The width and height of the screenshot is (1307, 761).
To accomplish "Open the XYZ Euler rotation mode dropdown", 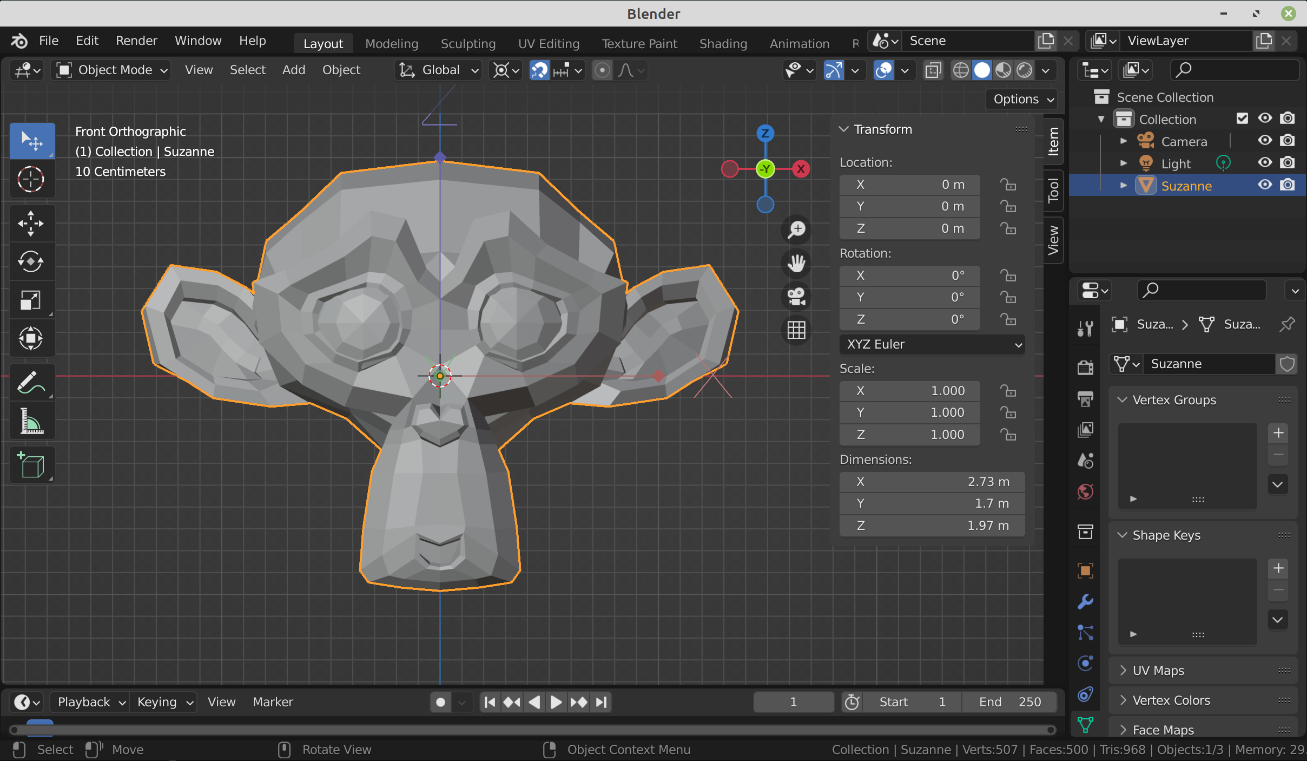I will click(x=933, y=344).
